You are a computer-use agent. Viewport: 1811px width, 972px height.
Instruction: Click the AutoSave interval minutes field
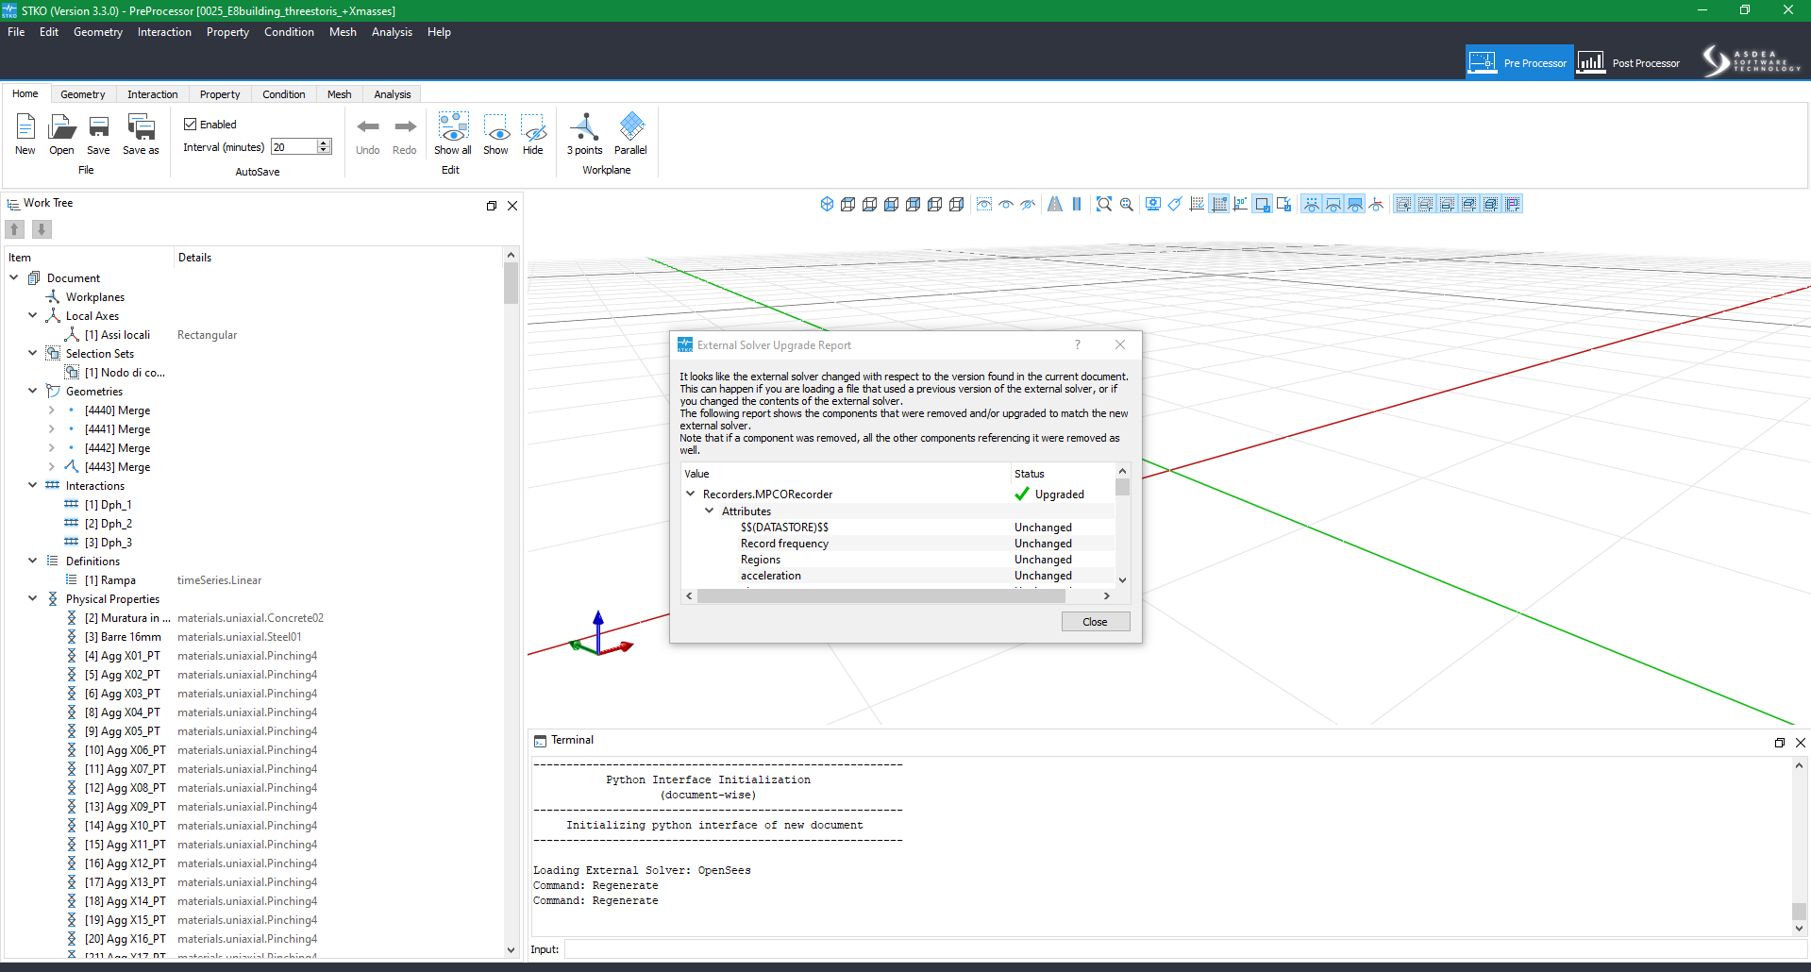click(293, 147)
